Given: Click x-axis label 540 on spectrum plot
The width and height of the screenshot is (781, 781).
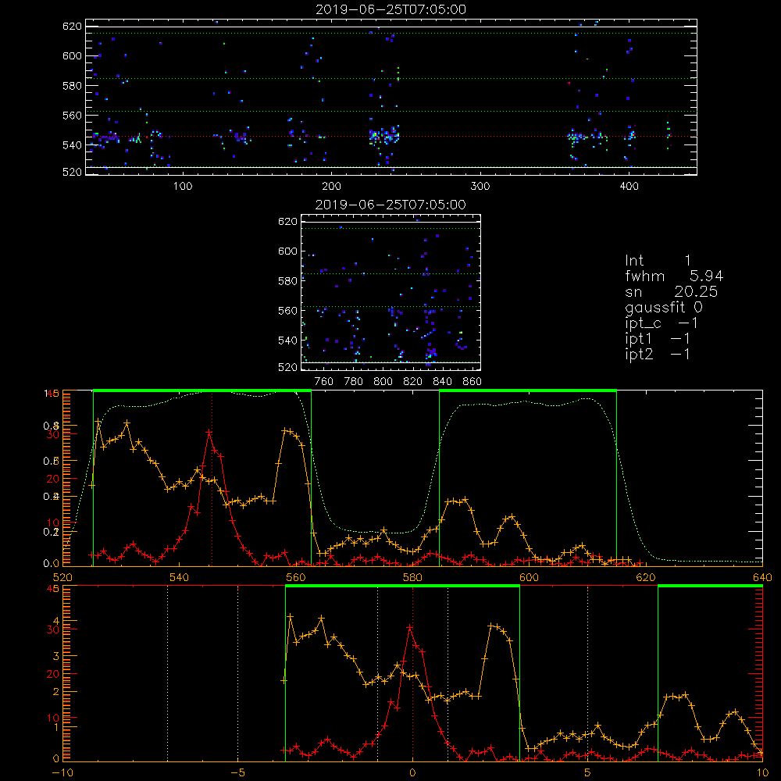Looking at the screenshot, I should coord(180,577).
